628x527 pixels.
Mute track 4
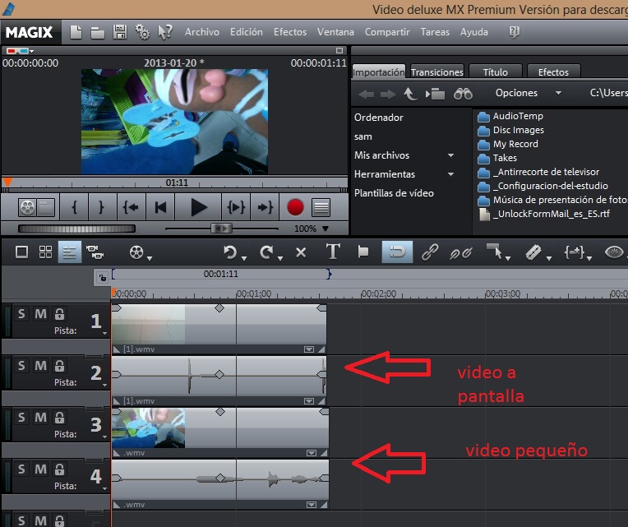pos(40,469)
